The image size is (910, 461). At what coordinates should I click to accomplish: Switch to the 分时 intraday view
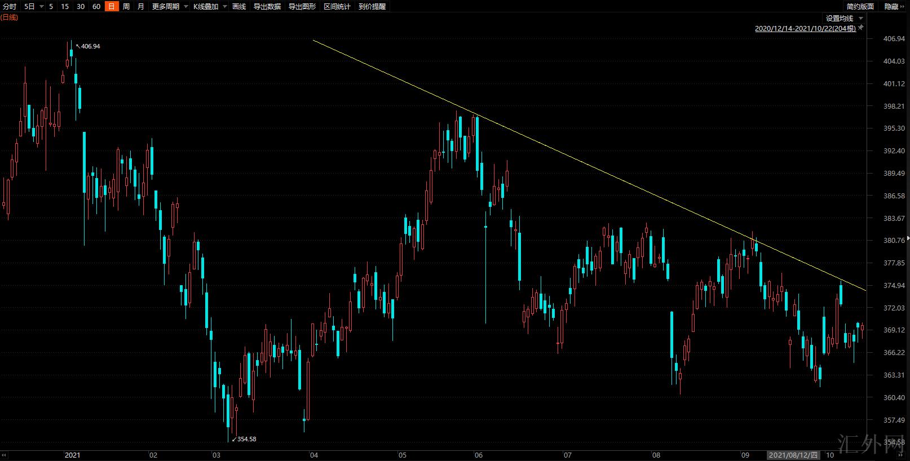pos(10,6)
